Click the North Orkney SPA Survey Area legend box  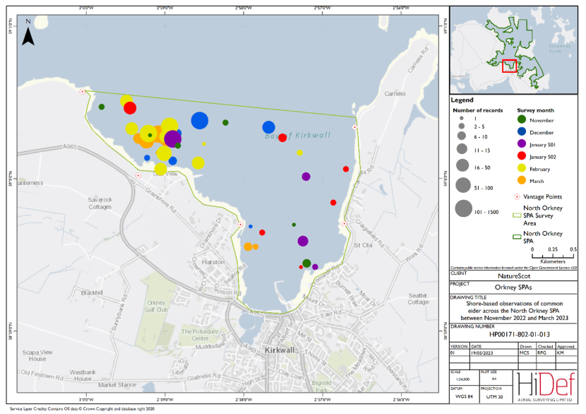pyautogui.click(x=517, y=215)
